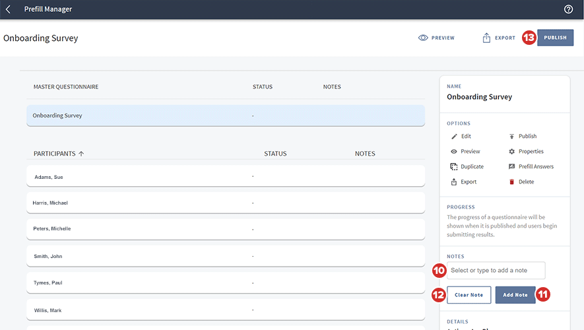This screenshot has width=584, height=330.
Task: Click the Publish icon in Options panel
Action: click(511, 137)
